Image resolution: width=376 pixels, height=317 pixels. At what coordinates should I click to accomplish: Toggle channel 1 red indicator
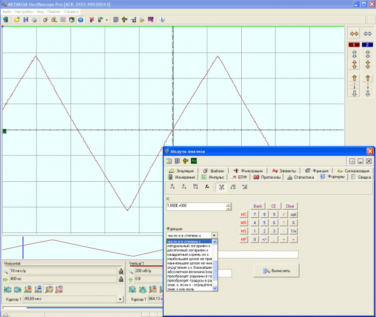click(x=354, y=45)
